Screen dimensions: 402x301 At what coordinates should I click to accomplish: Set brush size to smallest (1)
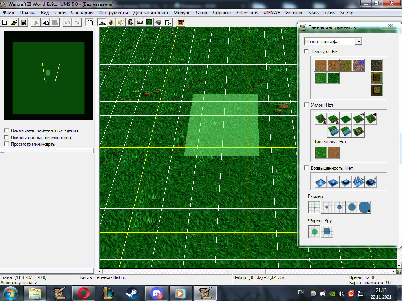(x=314, y=207)
